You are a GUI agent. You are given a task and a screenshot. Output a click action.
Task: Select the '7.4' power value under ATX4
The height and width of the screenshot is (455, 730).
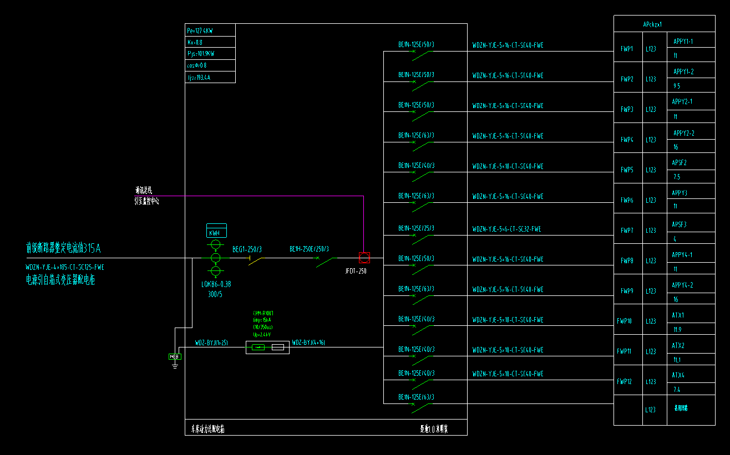pos(677,390)
